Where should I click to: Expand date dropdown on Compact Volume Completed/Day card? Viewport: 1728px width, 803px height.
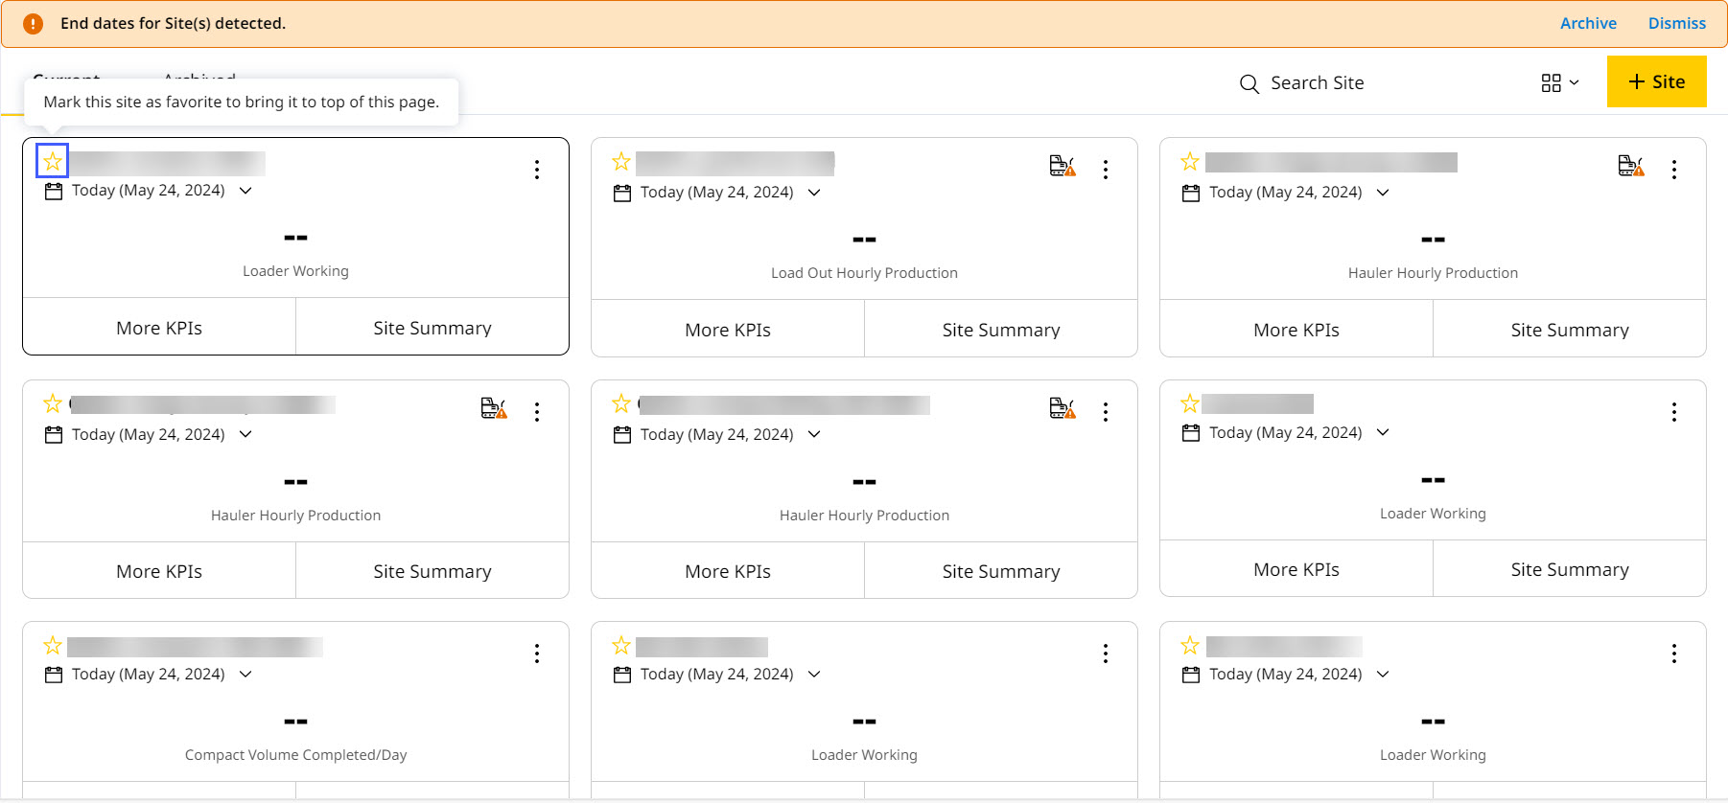245,675
